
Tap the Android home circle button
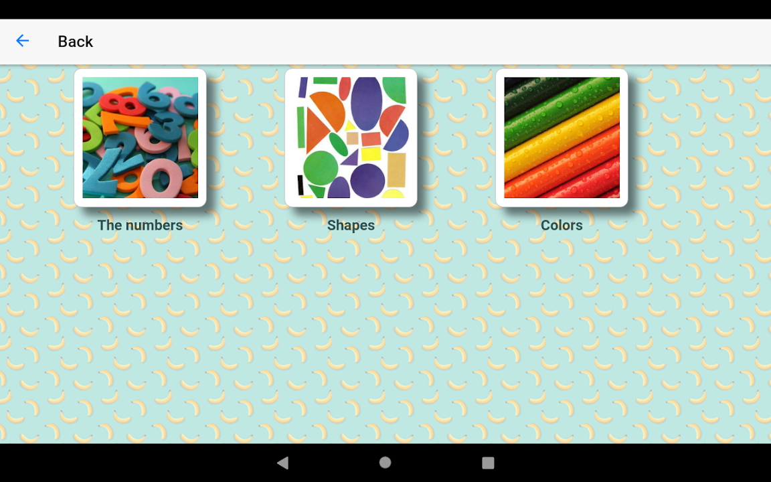pos(385,463)
